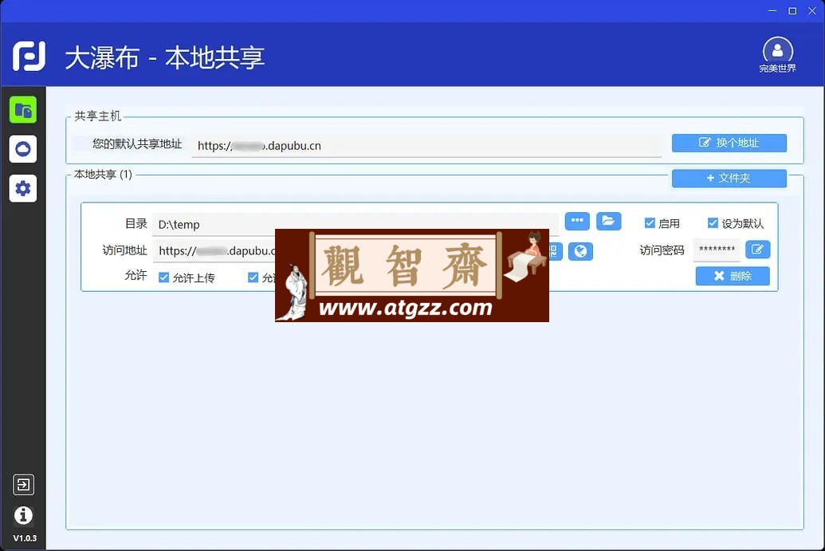825x551 pixels.
Task: Edit the access password
Action: click(x=758, y=250)
